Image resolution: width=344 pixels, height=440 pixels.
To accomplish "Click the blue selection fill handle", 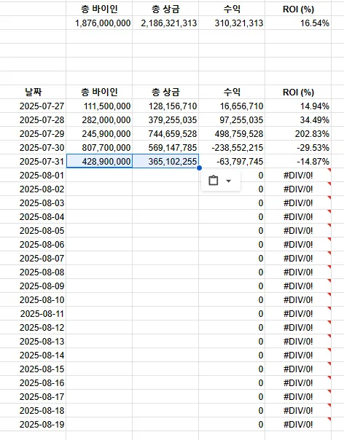I will pyautogui.click(x=199, y=168).
